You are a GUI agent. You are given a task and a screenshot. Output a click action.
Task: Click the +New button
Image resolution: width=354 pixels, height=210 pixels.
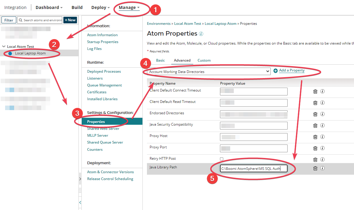tap(70, 20)
